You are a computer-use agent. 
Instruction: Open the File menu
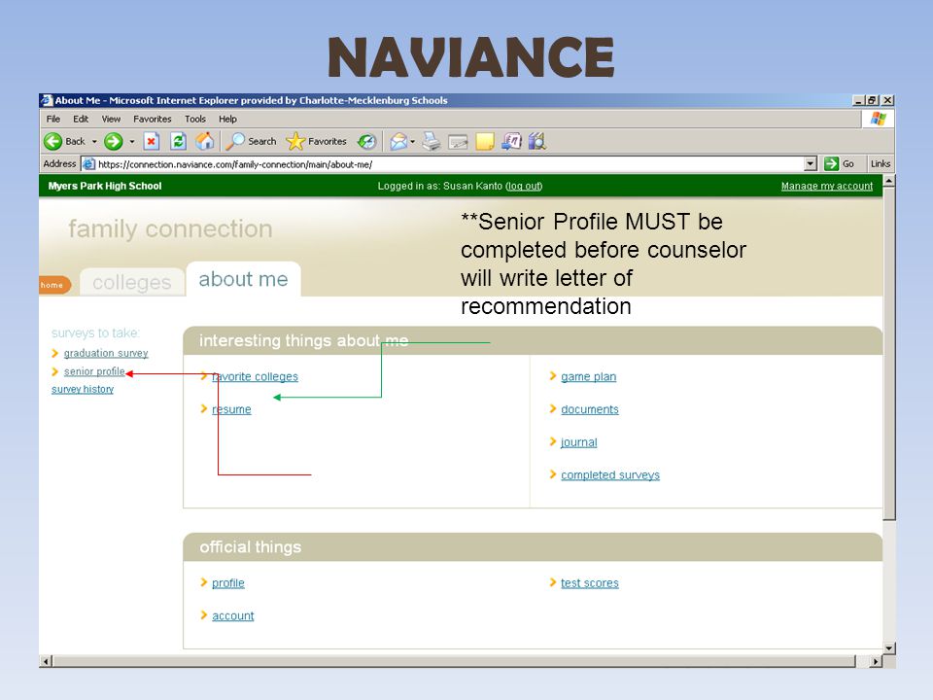click(53, 119)
